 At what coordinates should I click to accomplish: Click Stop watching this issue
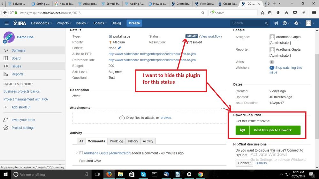point(286,70)
